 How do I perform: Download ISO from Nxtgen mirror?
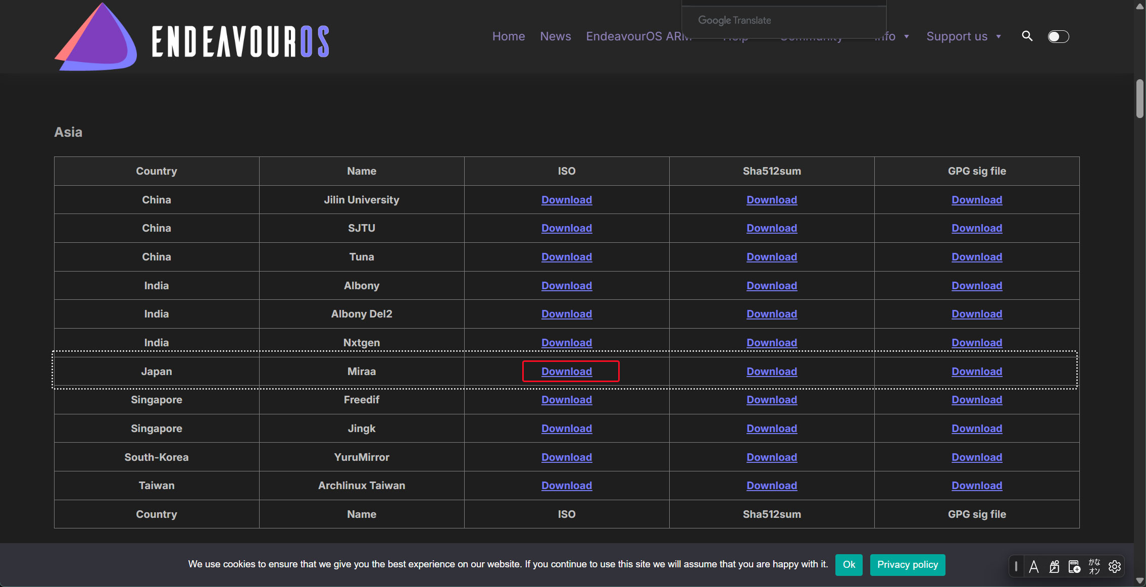pos(567,343)
